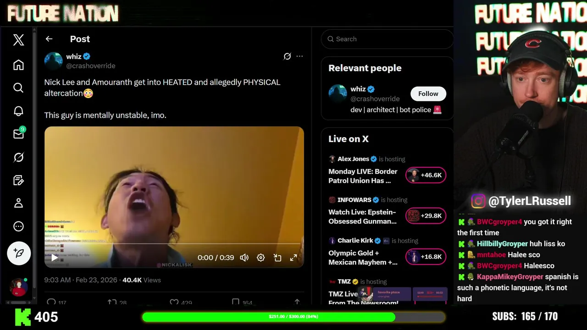Click the +16.8K listeners badge
Viewport: 587px width, 330px height.
click(426, 257)
